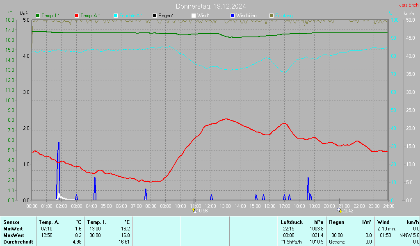Click the 8.2 maximum outdoor temperature value

pos(78,235)
